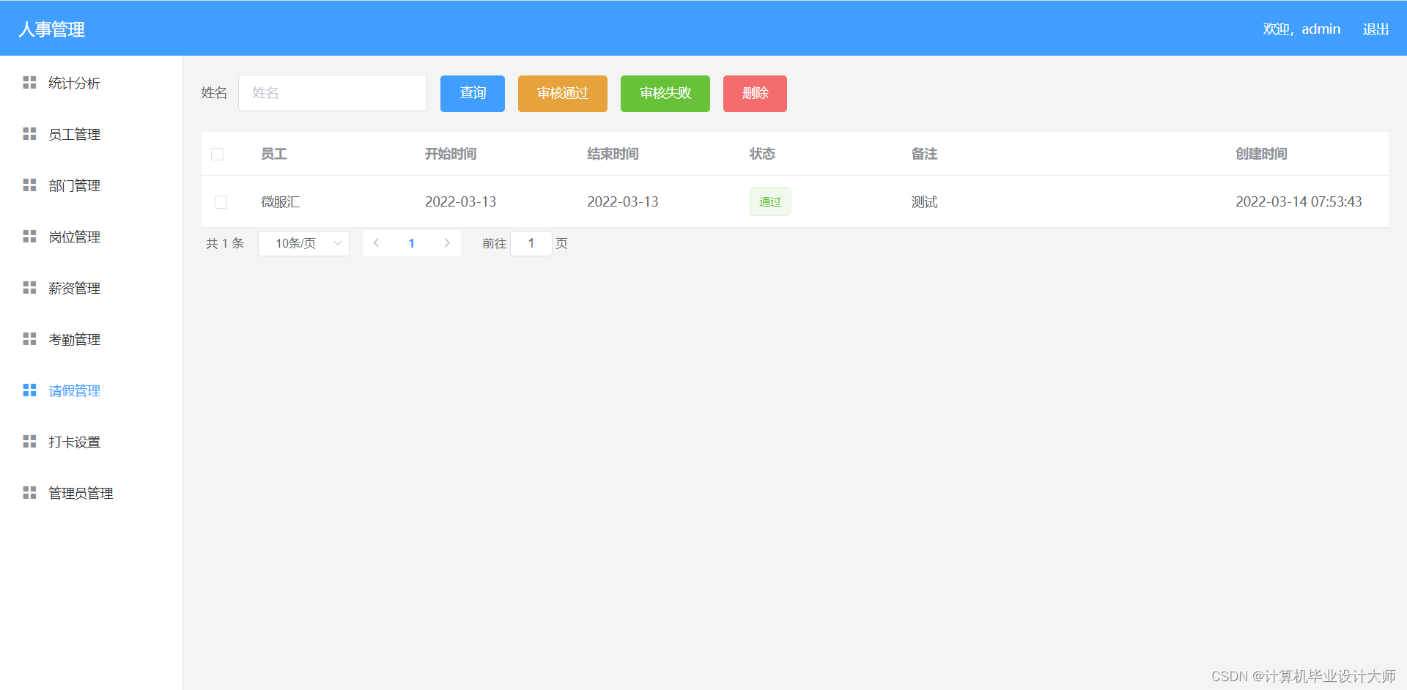Click the grid icon beside 考勤管理

coord(29,339)
